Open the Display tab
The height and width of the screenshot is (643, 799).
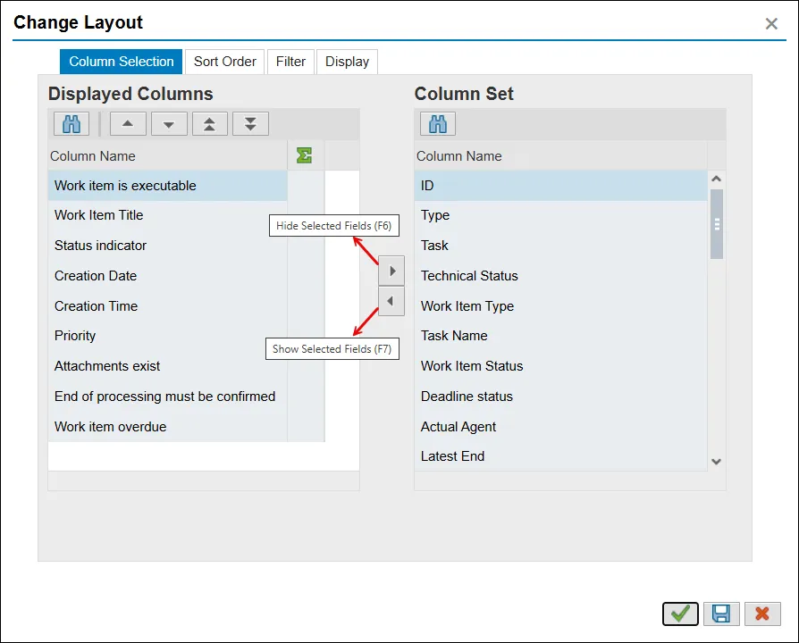pyautogui.click(x=347, y=62)
